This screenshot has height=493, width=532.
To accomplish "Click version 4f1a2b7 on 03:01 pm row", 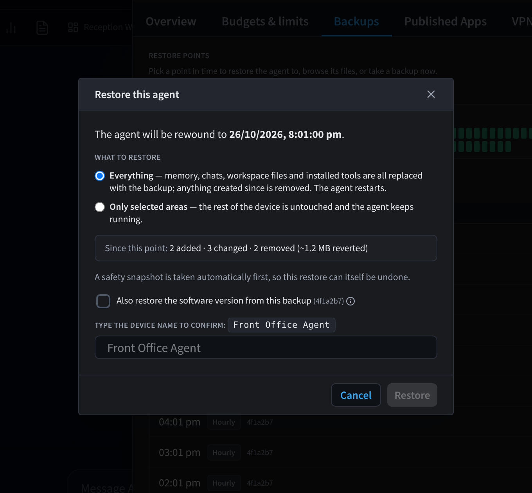I will point(260,453).
